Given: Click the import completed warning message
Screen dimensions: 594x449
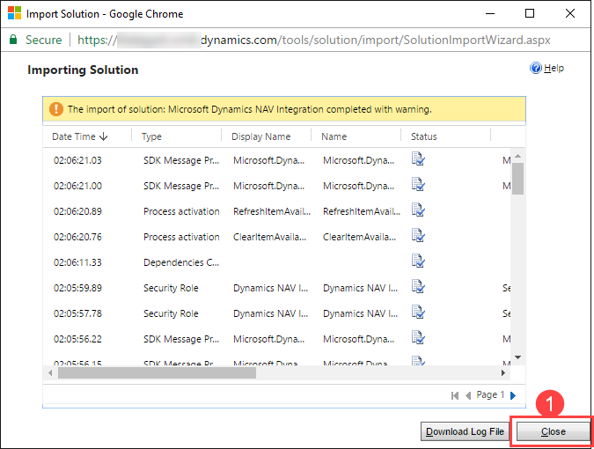Looking at the screenshot, I should pos(250,109).
